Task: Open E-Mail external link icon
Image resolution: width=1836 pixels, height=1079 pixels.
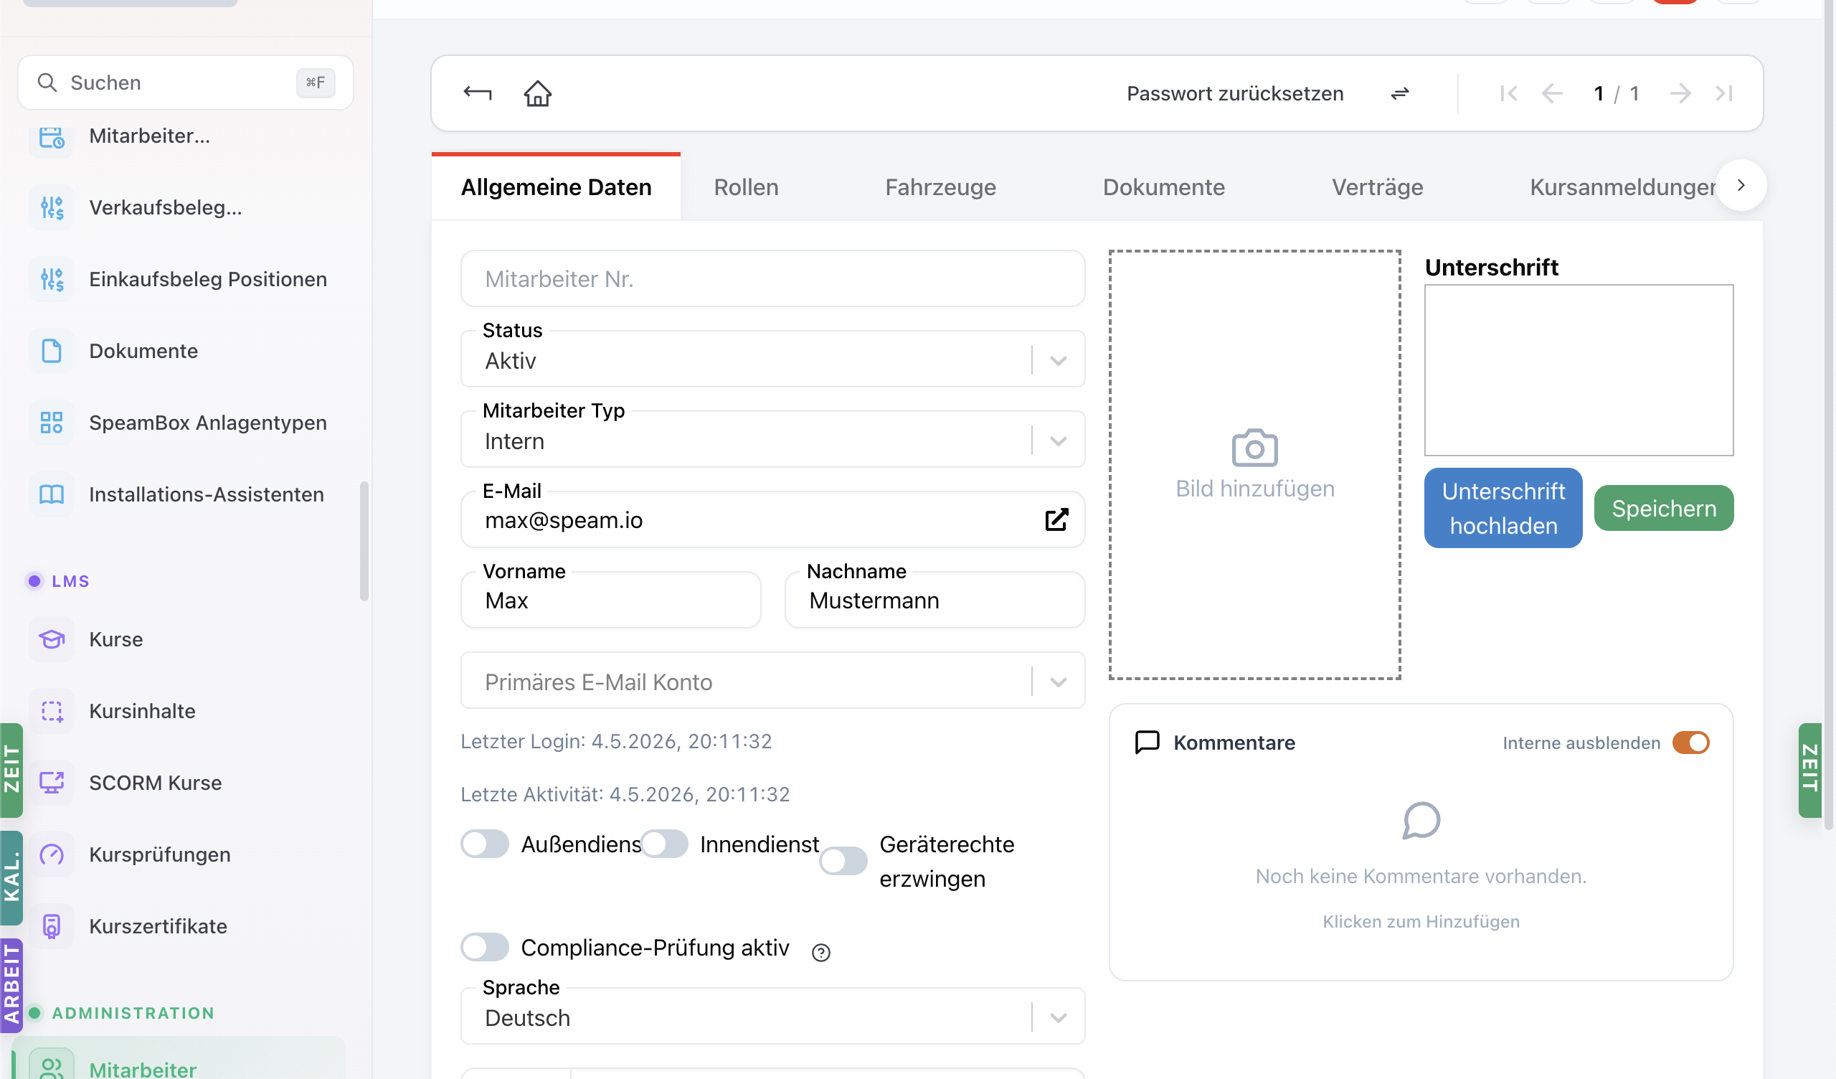Action: tap(1056, 520)
